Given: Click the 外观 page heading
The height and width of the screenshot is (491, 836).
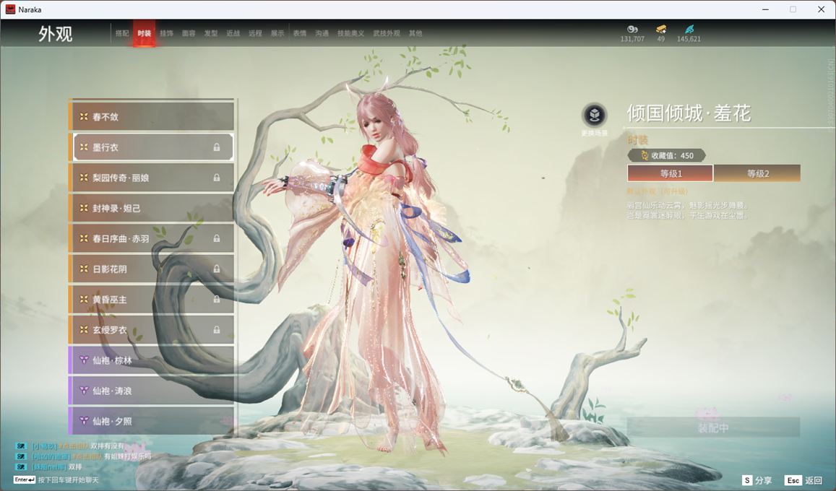Looking at the screenshot, I should [x=55, y=34].
